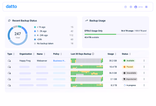Image resolution: width=156 pixels, height=106 pixels.
Task: Click the 30-day backup chart in 2.1 GB row
Action: (x=87, y=79)
